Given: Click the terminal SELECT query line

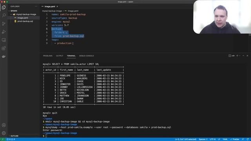Looking at the screenshot, I should pyautogui.click(x=71, y=64).
